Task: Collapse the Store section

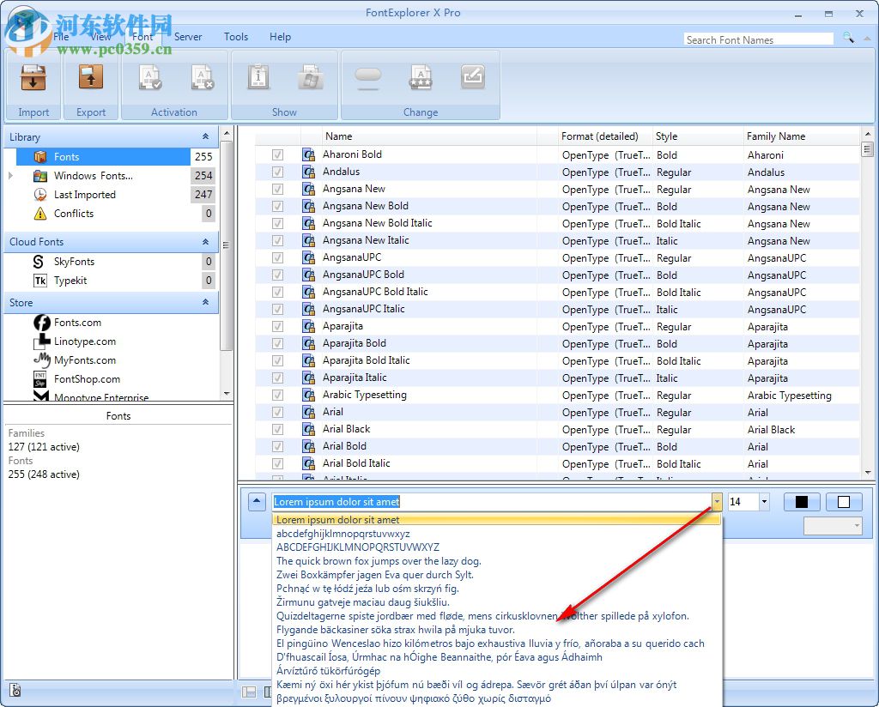Action: click(x=205, y=302)
